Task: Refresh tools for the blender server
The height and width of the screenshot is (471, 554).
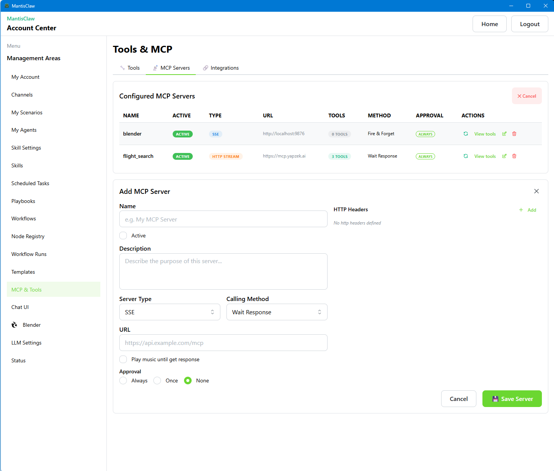Action: (x=466, y=134)
